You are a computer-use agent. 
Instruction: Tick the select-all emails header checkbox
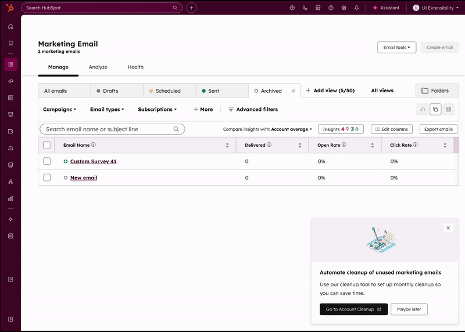[47, 145]
